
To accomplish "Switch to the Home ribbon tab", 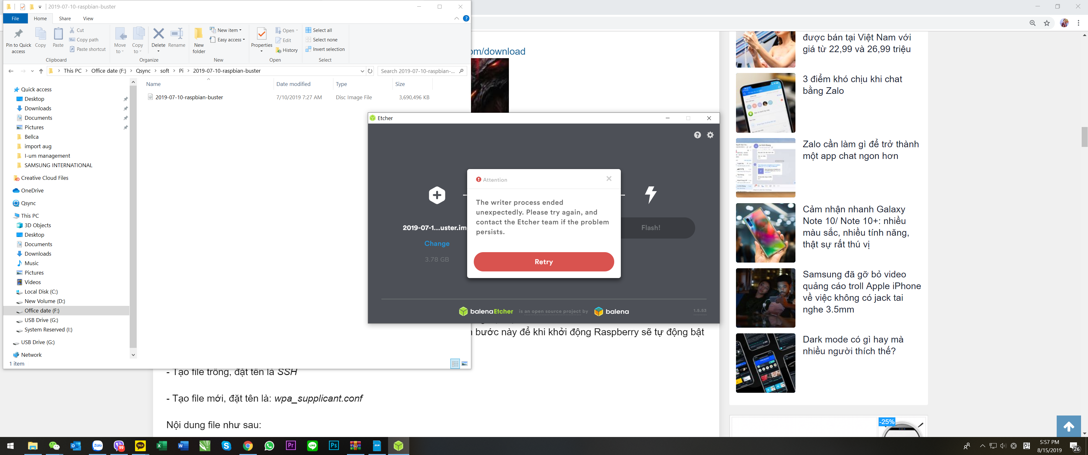I will [40, 19].
